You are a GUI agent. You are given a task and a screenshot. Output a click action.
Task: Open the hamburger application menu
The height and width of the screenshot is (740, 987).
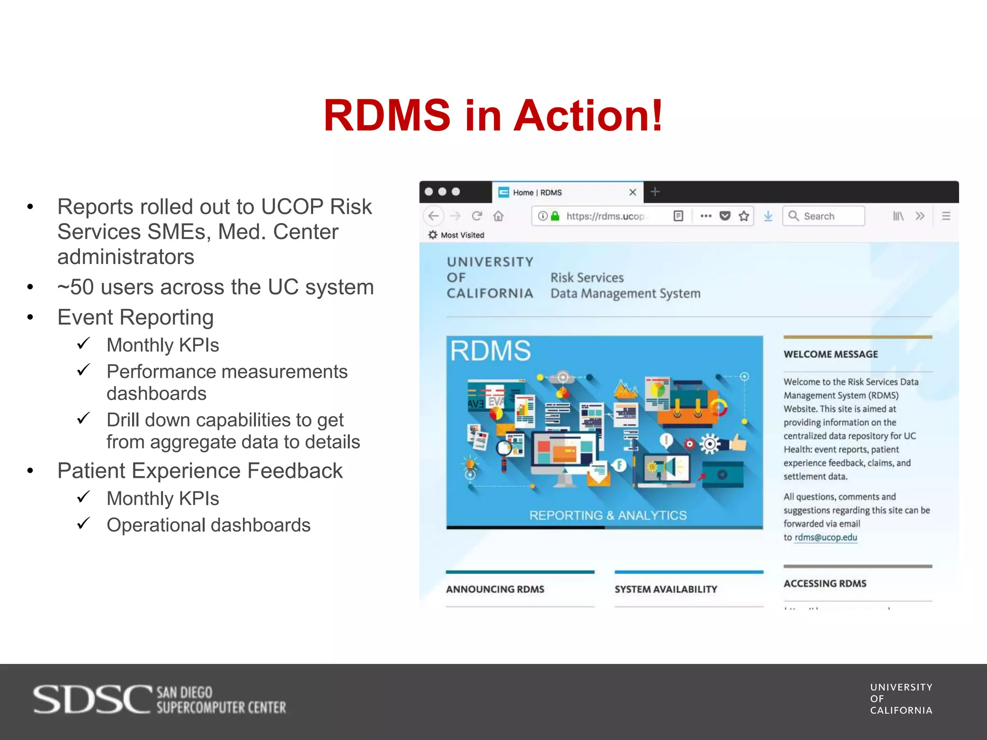(946, 216)
